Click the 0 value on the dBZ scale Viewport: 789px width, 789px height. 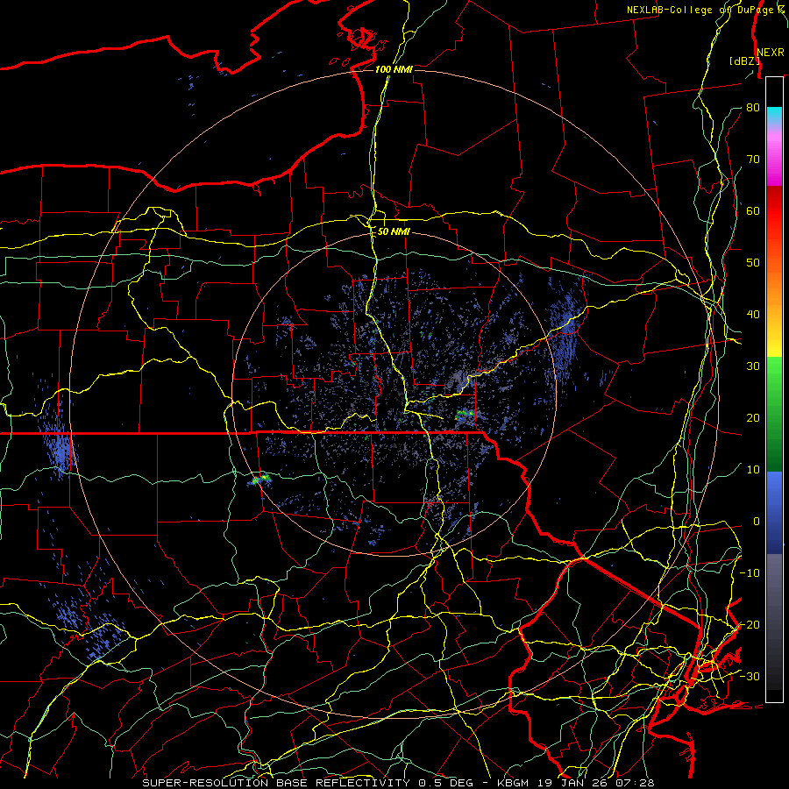[756, 522]
